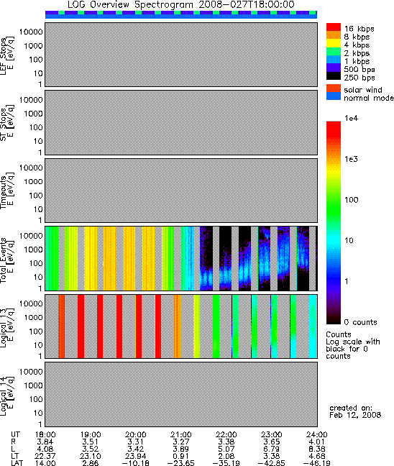Viewport: 394px width, 466px height.
Task: Click the L value 5.07
Action: coord(226,449)
